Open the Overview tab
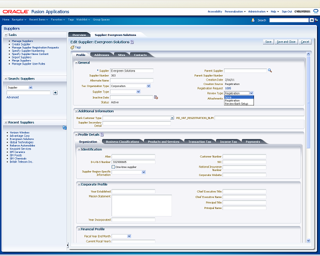The width and height of the screenshot is (320, 256). pyautogui.click(x=79, y=35)
